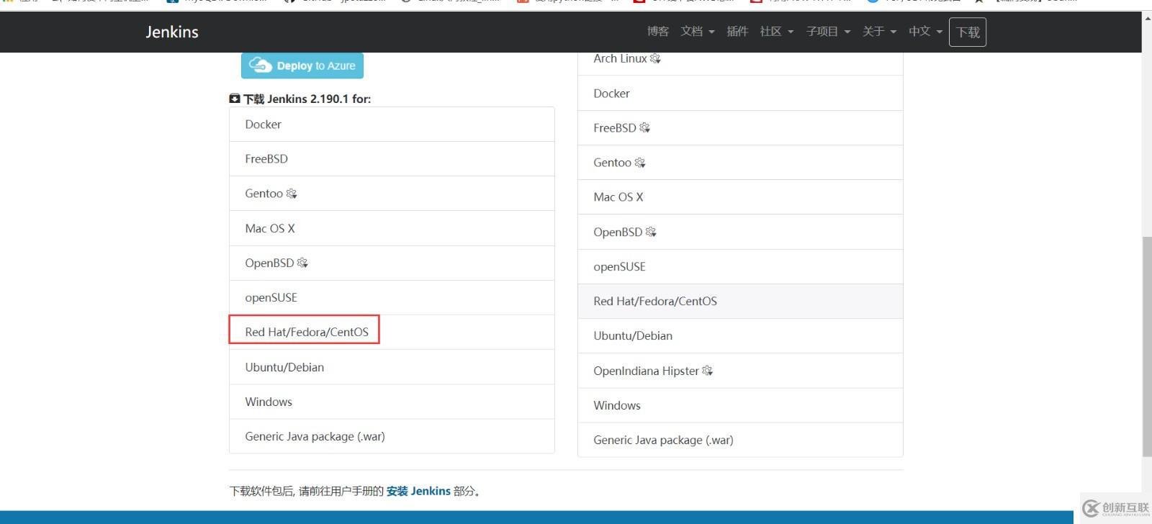Click the scrollbar up arrow
Screen dimensions: 1152x524
1146,17
